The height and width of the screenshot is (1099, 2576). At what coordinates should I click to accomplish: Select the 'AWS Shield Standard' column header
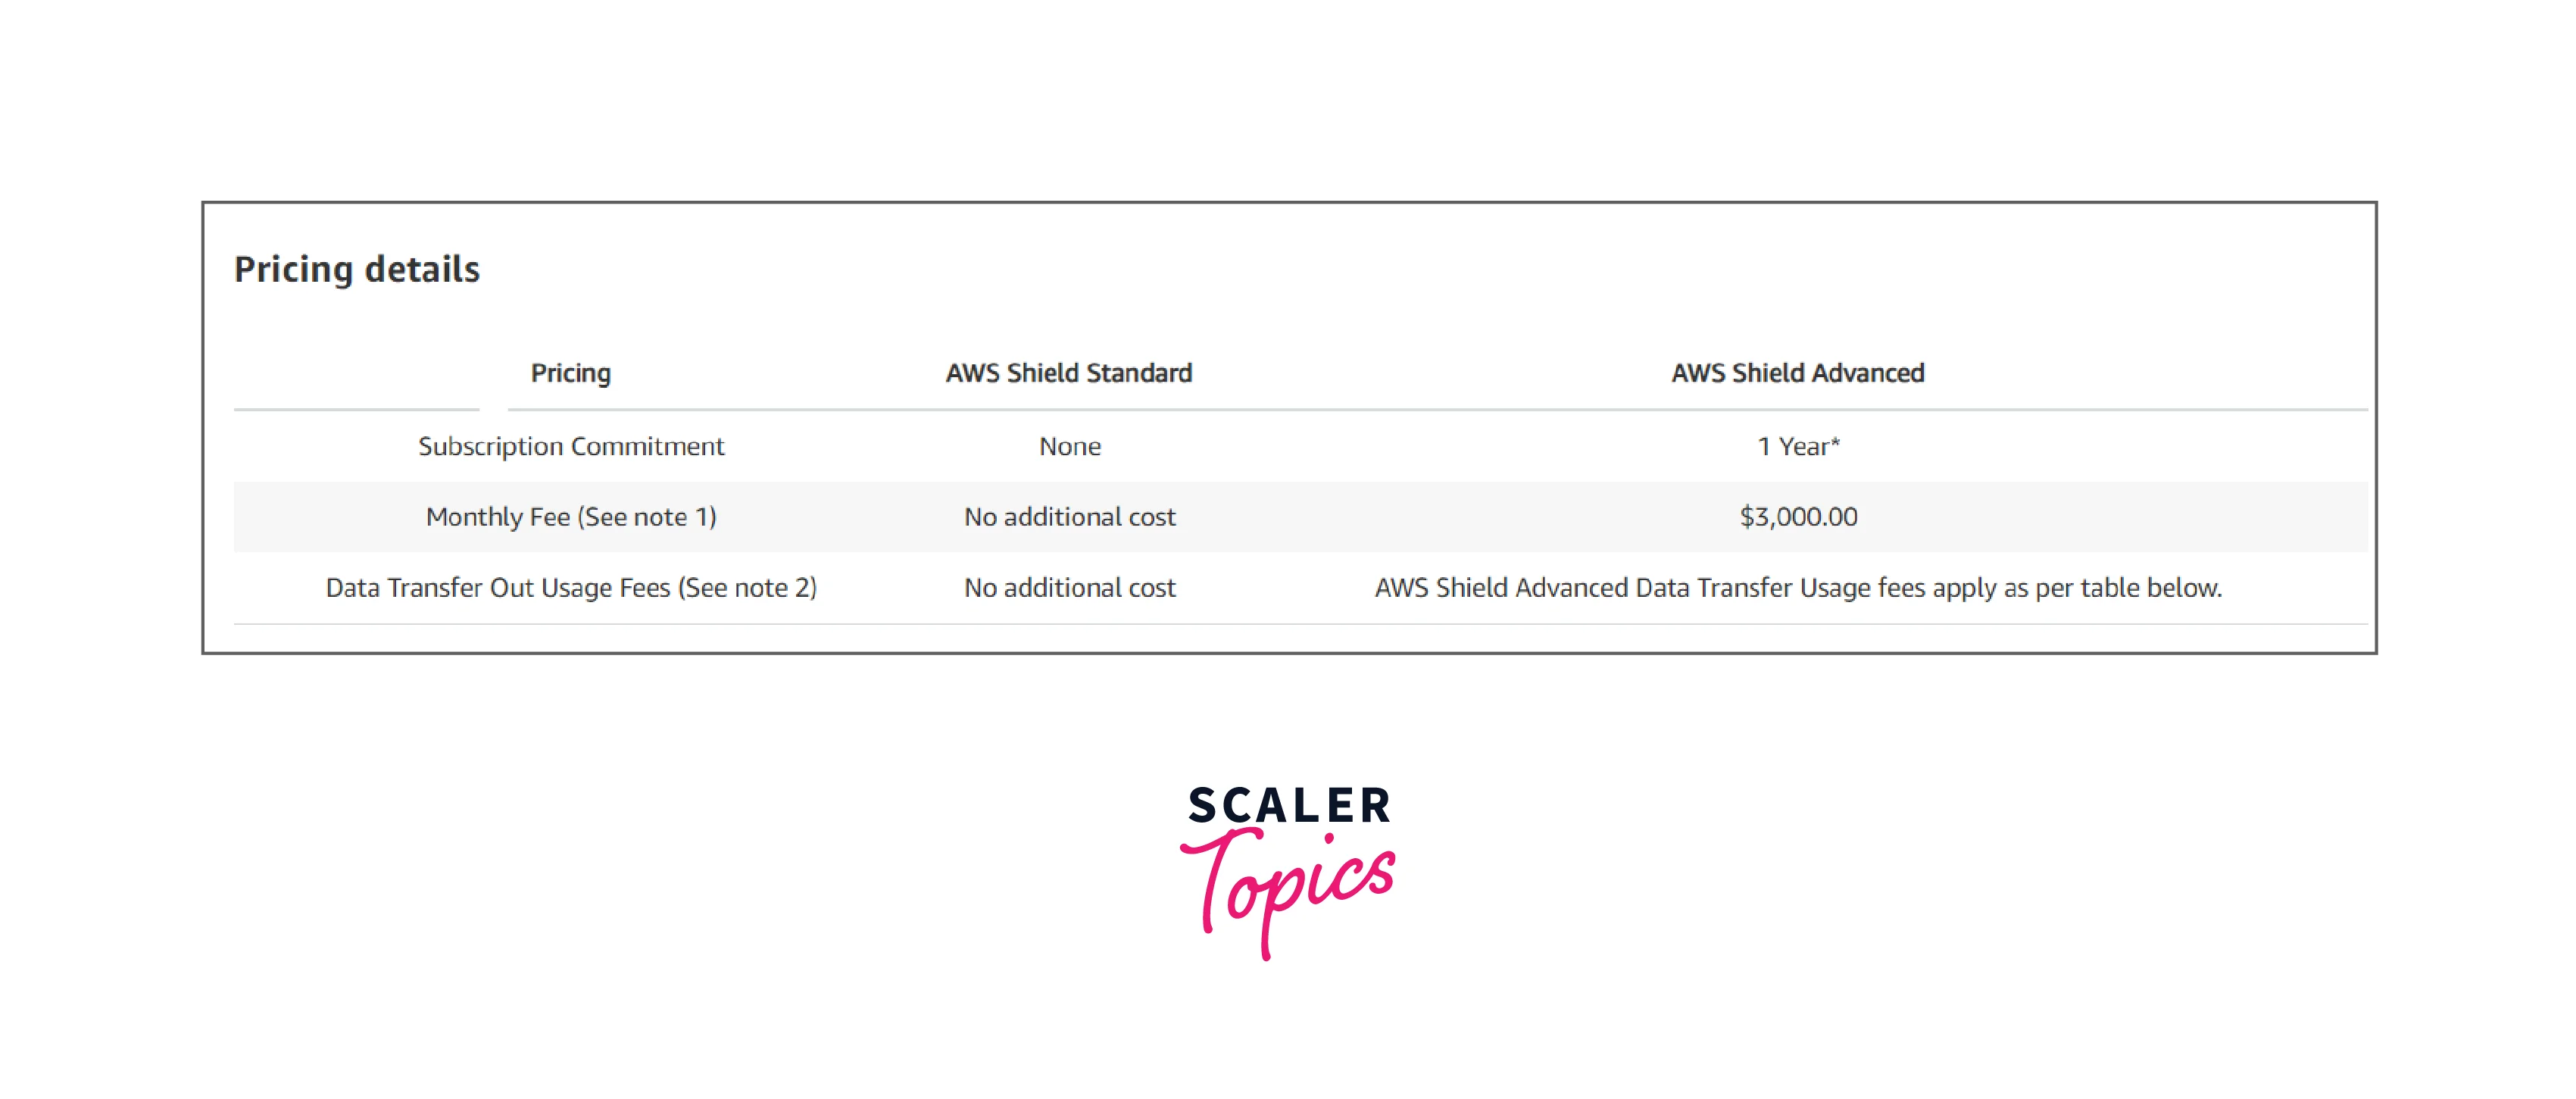(1069, 373)
